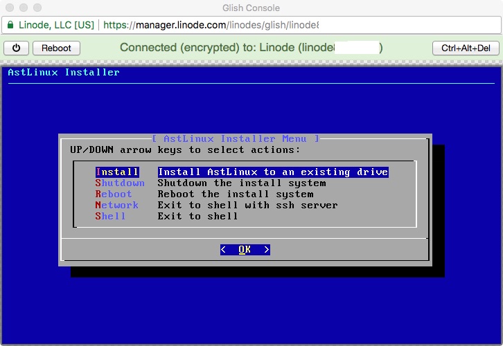Image resolution: width=503 pixels, height=346 pixels.
Task: Click the OK button in installer dialog
Action: [x=245, y=250]
